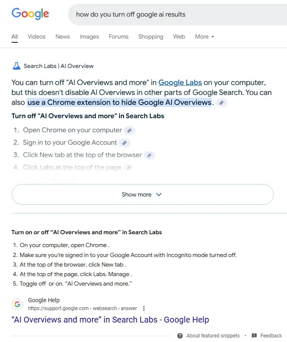This screenshot has height=342, width=287.
Task: Open three-dot menu next to Google Help URL
Action: click(x=143, y=308)
